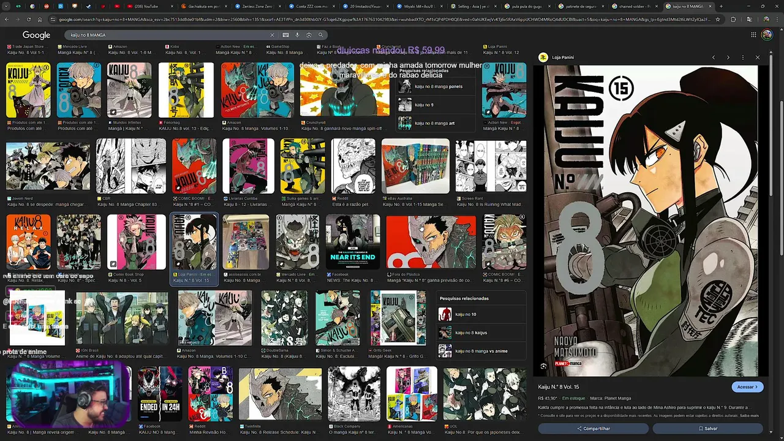
Task: Open related search 'kaiju no 8 manga vs anime'
Action: 481,351
